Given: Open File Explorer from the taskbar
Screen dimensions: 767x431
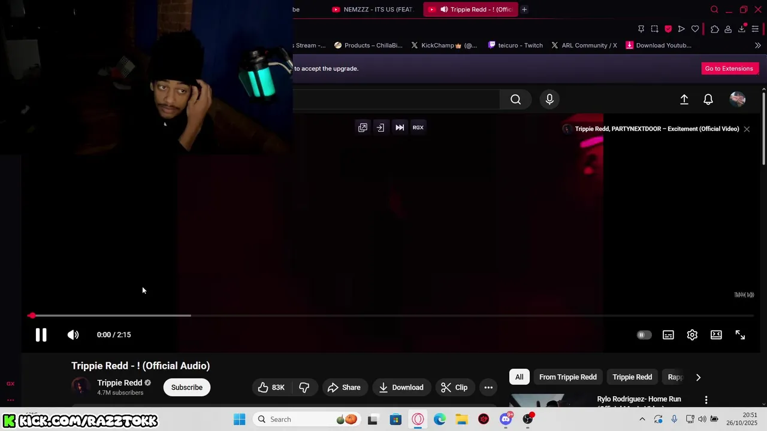Looking at the screenshot, I should pyautogui.click(x=461, y=419).
